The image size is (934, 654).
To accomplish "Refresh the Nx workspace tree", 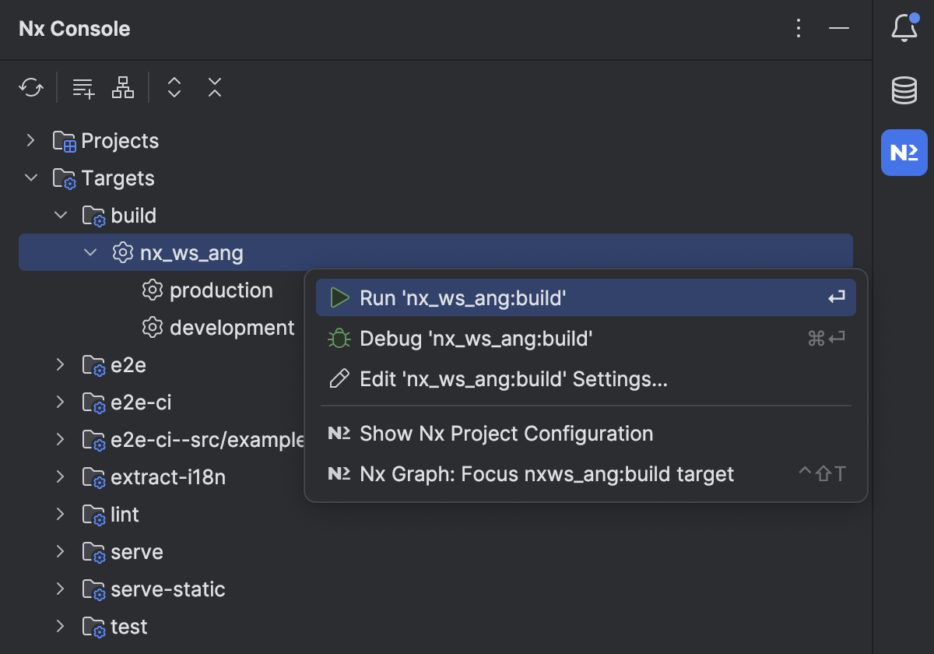I will (x=30, y=87).
